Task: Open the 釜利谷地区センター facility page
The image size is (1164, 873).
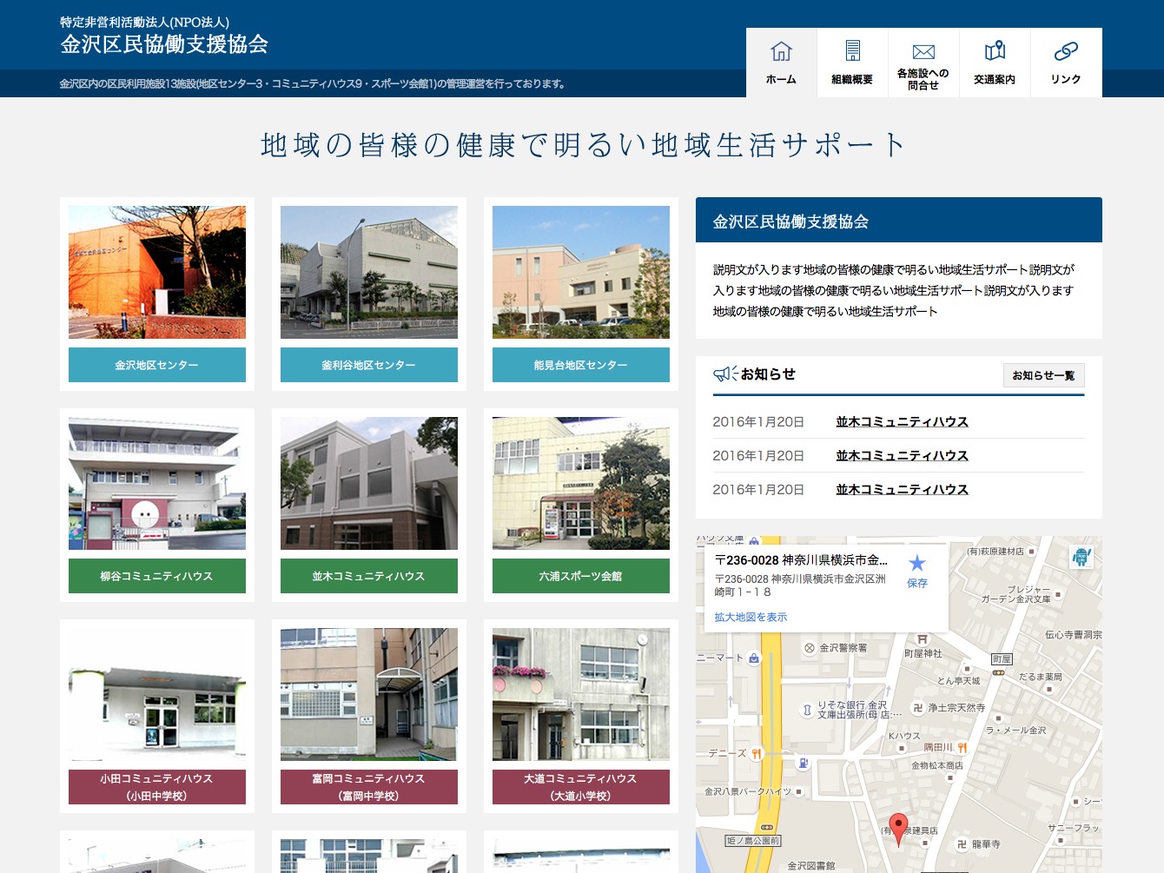Action: click(x=369, y=365)
